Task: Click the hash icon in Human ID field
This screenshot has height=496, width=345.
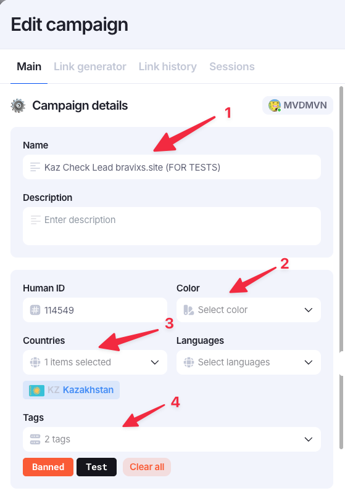Action: click(x=35, y=310)
